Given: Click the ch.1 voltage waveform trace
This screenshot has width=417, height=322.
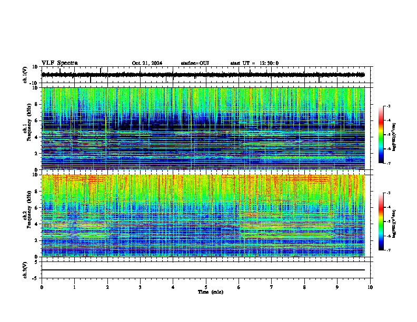Looking at the screenshot, I should (203, 75).
